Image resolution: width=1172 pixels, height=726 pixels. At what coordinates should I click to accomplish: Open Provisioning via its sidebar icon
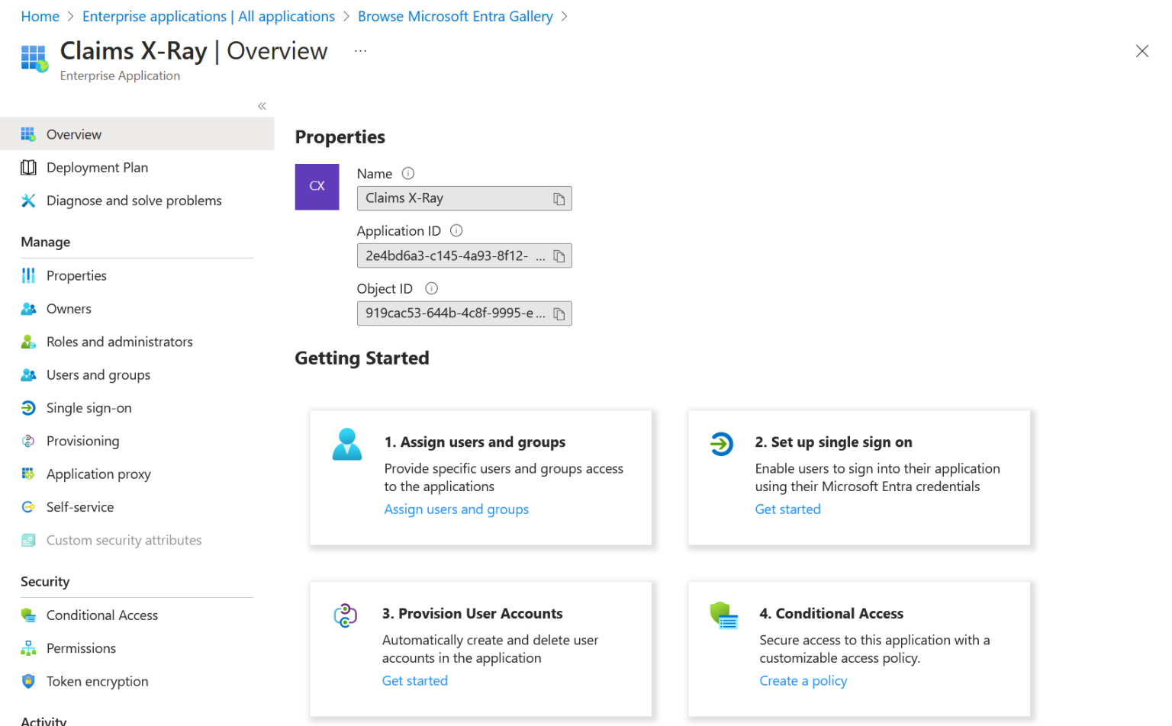pos(28,441)
